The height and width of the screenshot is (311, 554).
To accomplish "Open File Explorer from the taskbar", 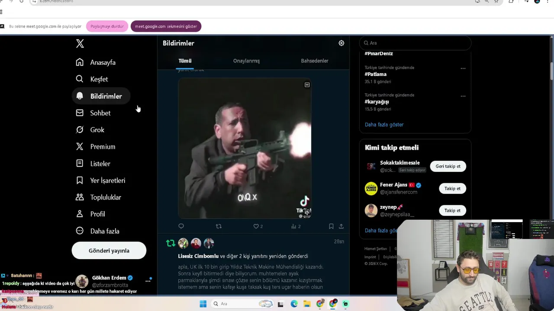I will click(307, 304).
